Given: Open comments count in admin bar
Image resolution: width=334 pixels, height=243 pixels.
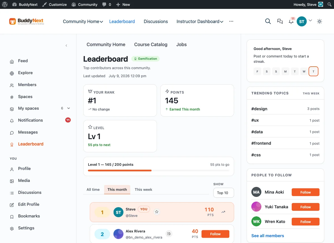Looking at the screenshot, I should [x=107, y=4].
